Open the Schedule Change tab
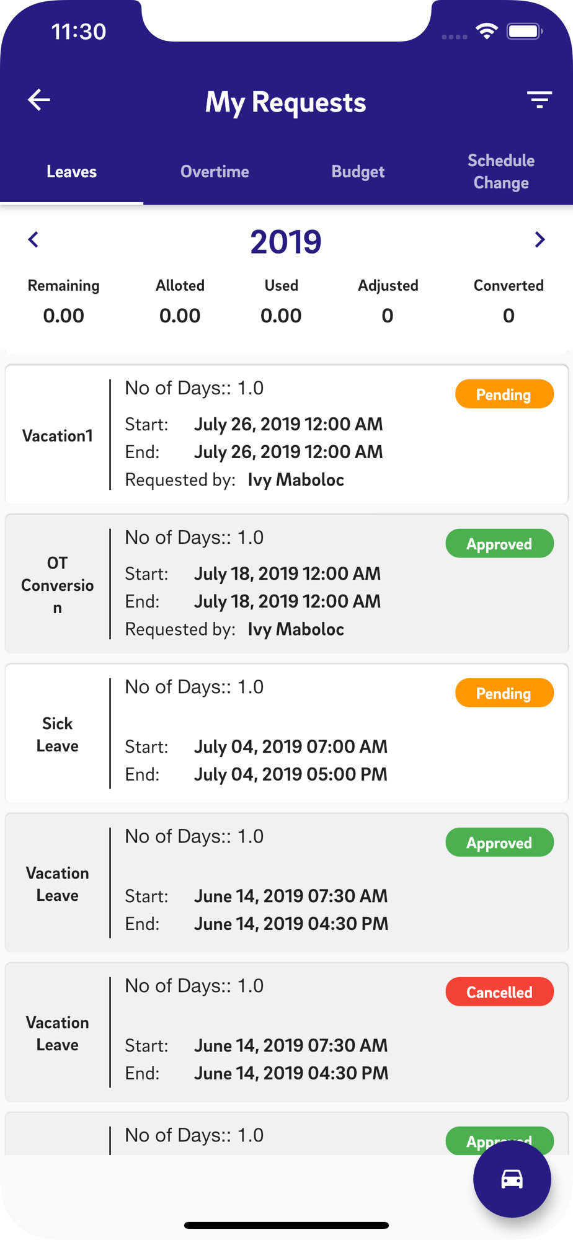This screenshot has height=1240, width=573. [501, 172]
